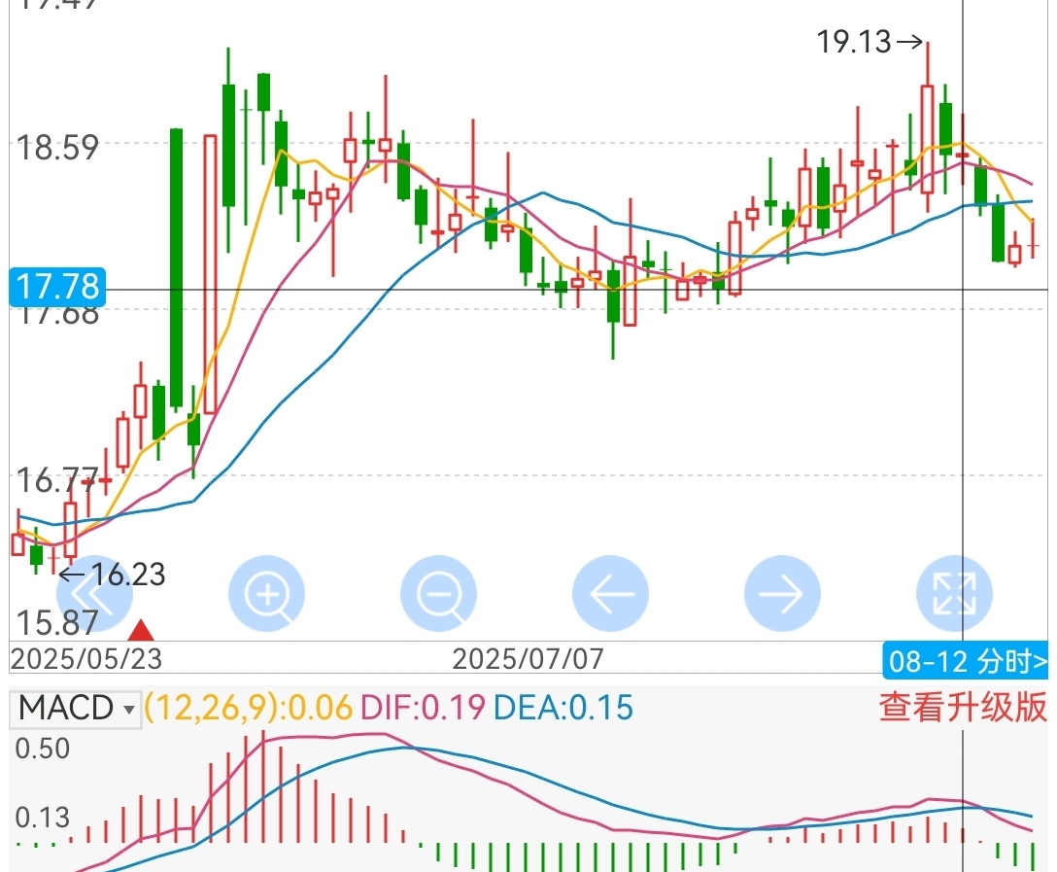This screenshot has height=872, width=1057.
Task: Click the red triangle marker on date axis
Action: tap(141, 631)
